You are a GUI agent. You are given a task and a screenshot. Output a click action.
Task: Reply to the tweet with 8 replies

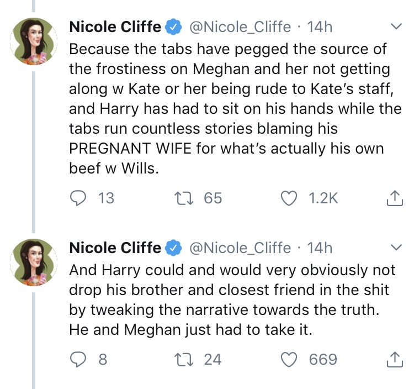pos(78,360)
